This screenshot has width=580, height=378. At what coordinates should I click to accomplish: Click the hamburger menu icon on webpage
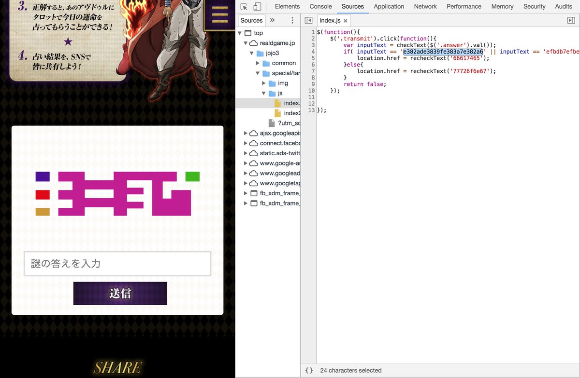[x=220, y=15]
